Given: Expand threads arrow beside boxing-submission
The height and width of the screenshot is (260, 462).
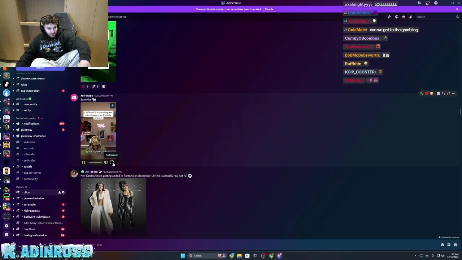Looking at the screenshot, I should click(13, 235).
